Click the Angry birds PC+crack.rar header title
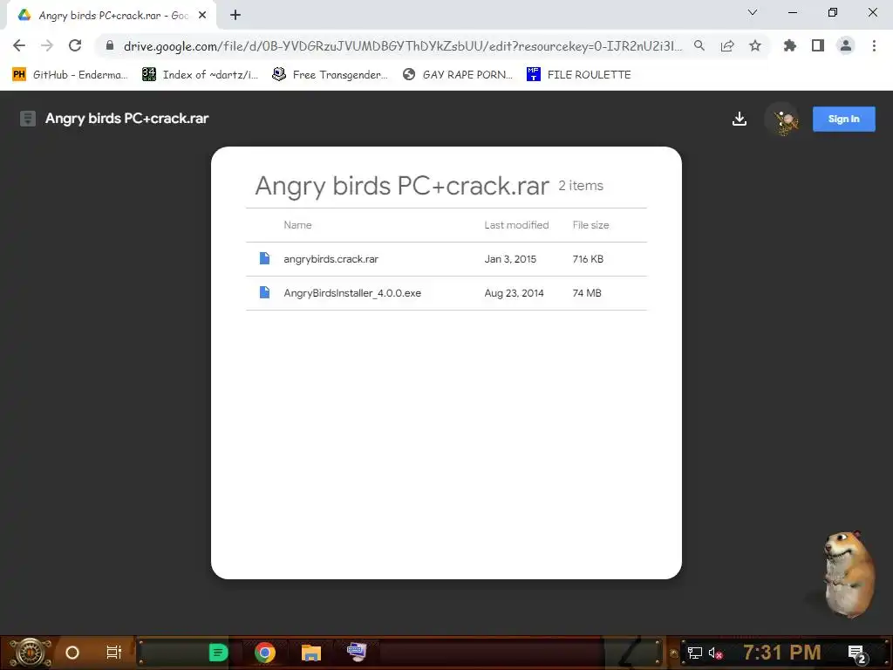Viewport: 893px width, 670px height. [x=127, y=119]
